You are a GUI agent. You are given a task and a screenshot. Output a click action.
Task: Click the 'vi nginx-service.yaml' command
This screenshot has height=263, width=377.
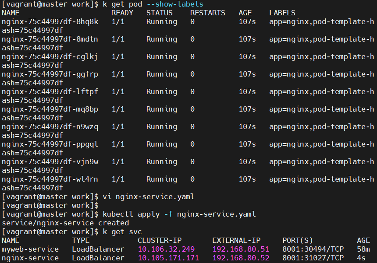149,197
